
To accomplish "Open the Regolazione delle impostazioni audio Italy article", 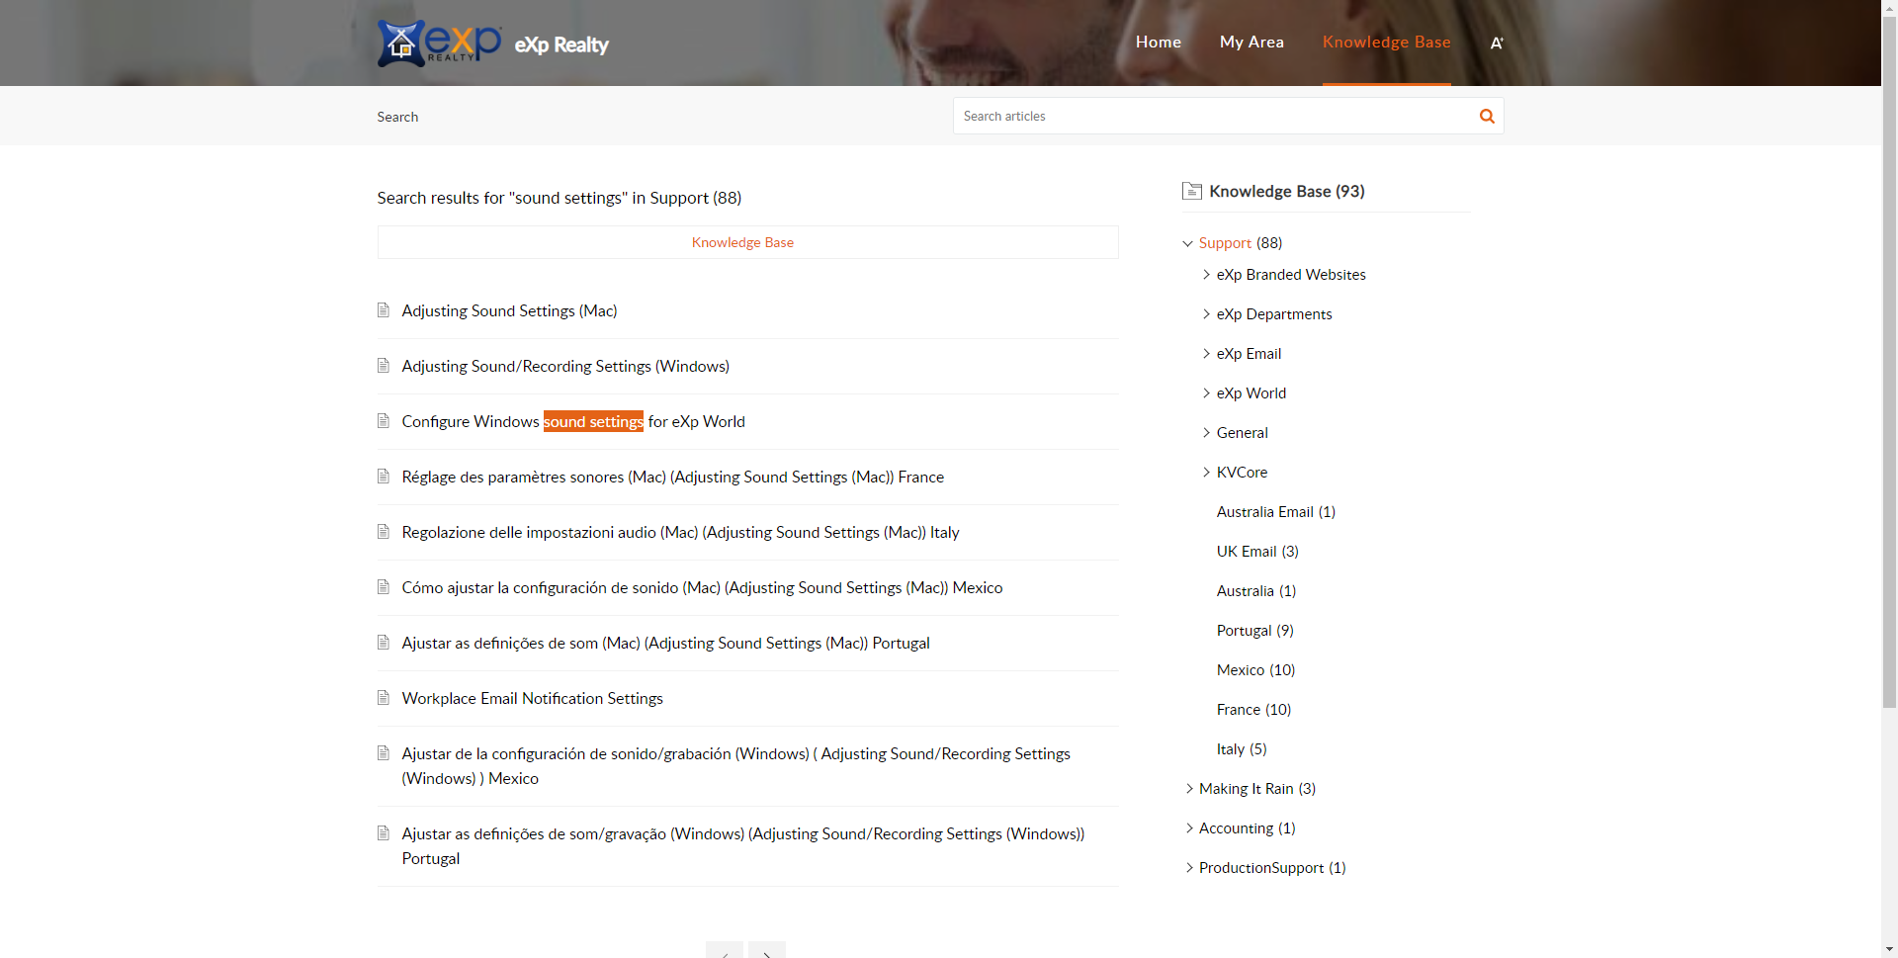I will tap(680, 532).
